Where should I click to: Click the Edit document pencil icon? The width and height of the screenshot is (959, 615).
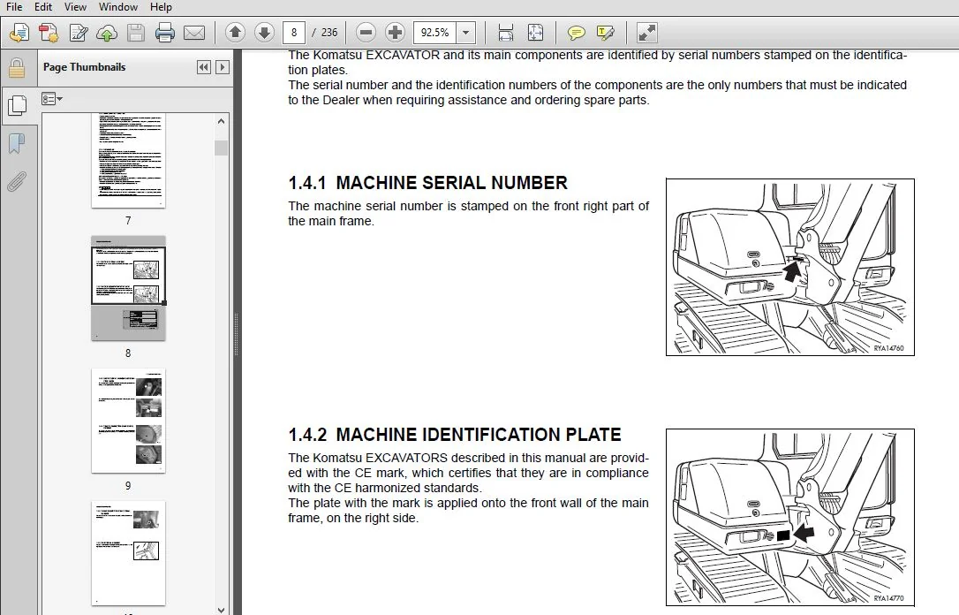[x=79, y=33]
